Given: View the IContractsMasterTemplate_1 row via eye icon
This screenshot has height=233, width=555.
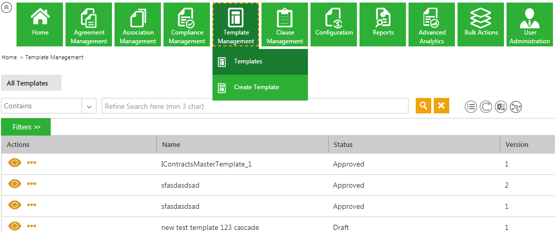Looking at the screenshot, I should (14, 162).
